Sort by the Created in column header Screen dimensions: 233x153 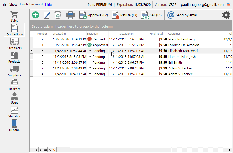69,34
